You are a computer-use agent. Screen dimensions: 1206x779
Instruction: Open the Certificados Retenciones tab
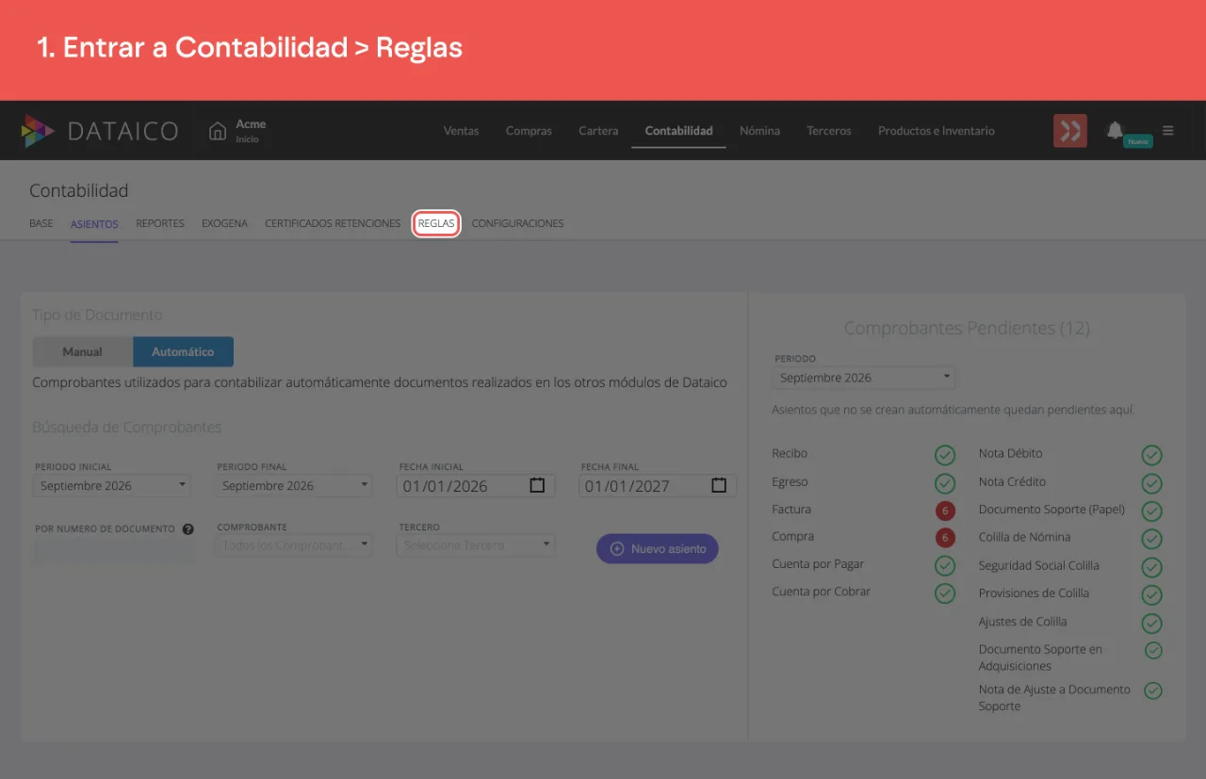click(x=333, y=224)
